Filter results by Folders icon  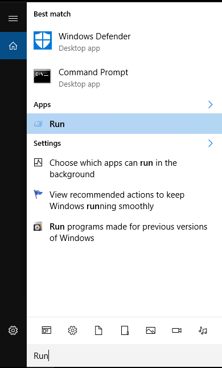click(125, 330)
